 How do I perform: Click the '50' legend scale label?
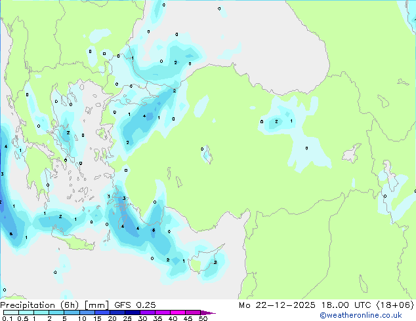tap(203, 318)
